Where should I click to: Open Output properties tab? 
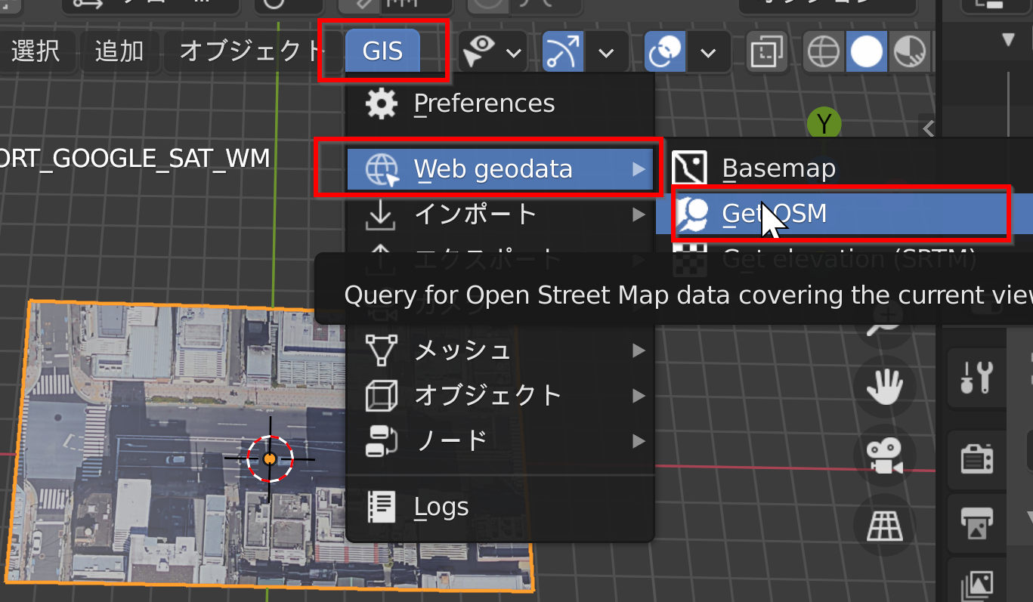point(977,523)
